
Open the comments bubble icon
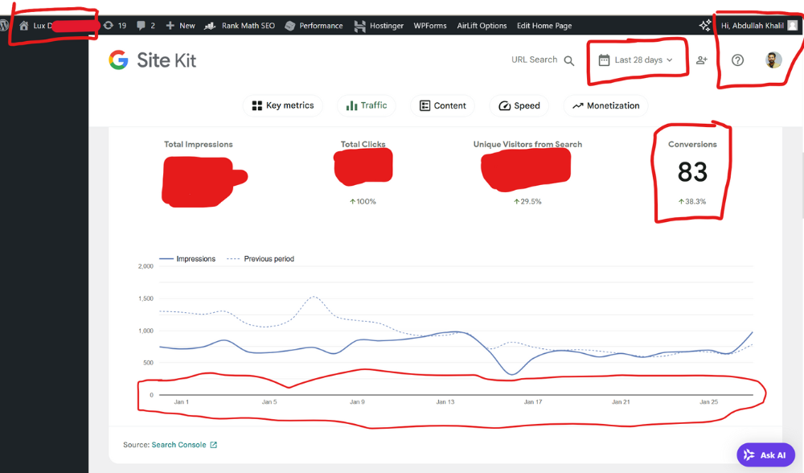(x=142, y=26)
